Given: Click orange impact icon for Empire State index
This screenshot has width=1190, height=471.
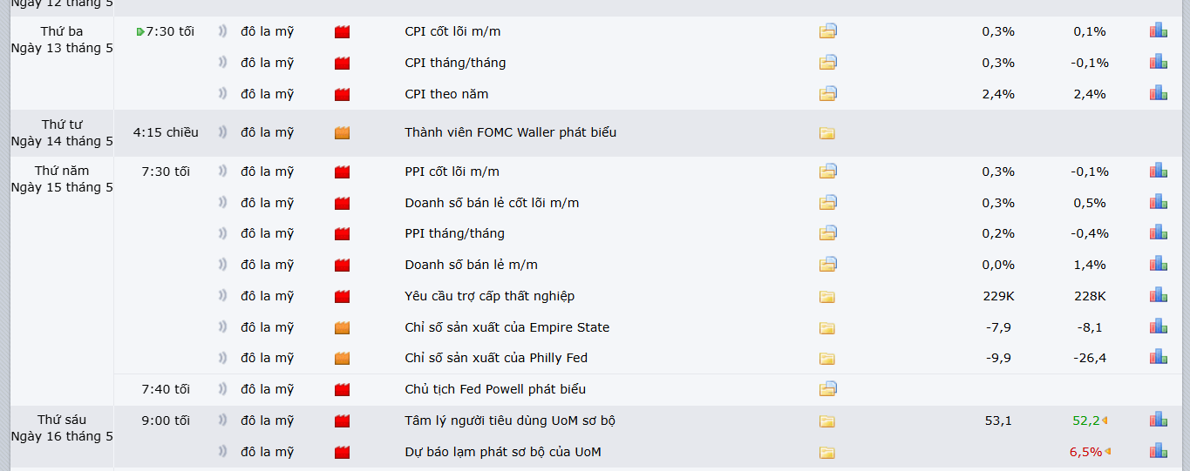Looking at the screenshot, I should point(342,327).
